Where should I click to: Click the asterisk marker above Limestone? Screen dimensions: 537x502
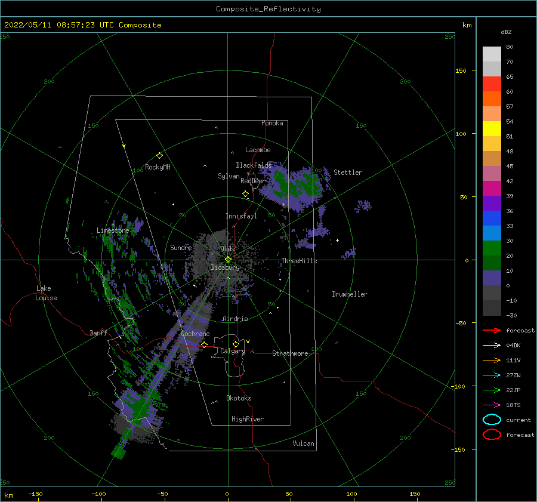113,225
